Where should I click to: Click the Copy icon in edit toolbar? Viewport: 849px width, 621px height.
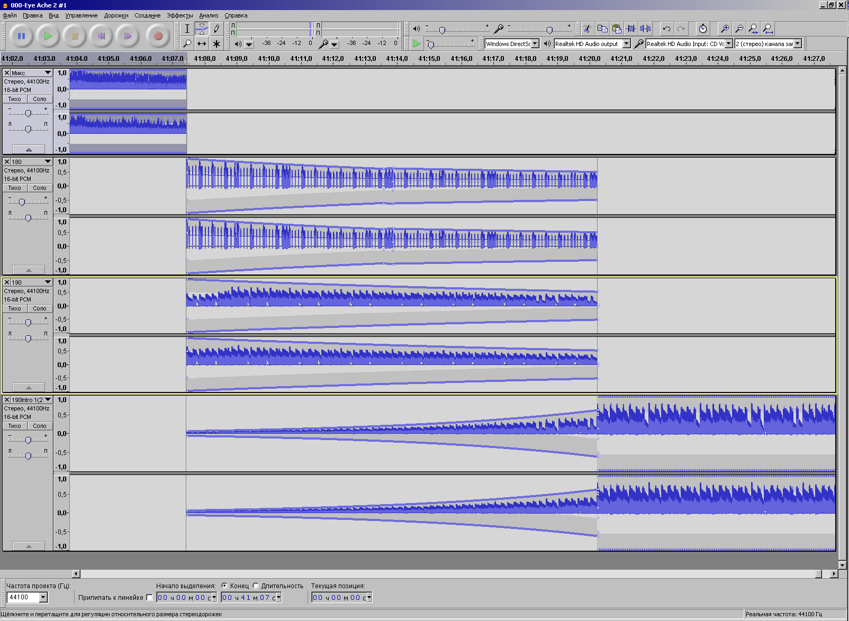[602, 29]
